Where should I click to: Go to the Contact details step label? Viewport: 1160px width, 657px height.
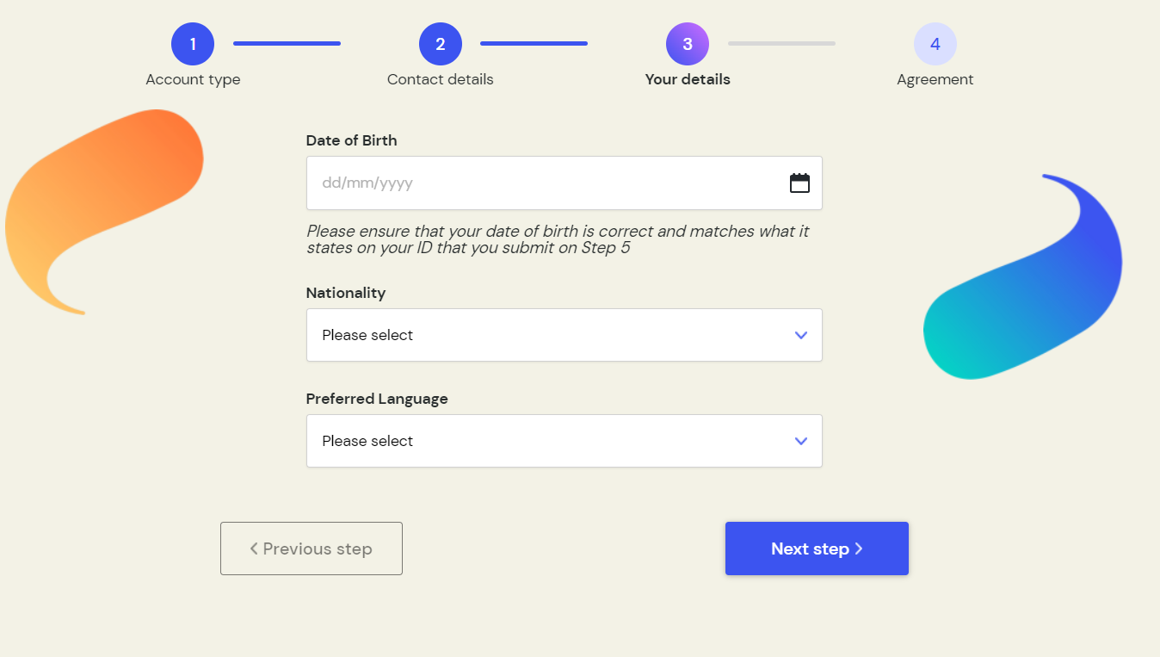click(441, 79)
